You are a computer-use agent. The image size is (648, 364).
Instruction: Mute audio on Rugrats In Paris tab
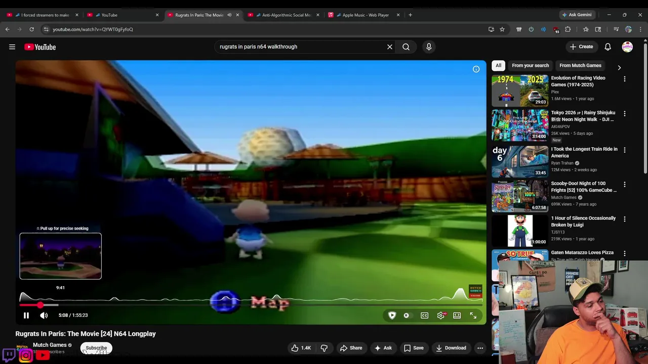[x=229, y=15]
